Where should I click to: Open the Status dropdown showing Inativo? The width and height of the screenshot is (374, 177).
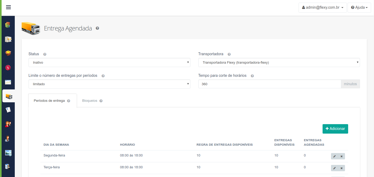(109, 63)
